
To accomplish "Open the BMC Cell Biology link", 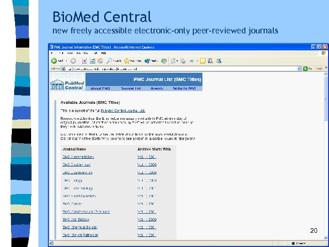I will (76, 220).
